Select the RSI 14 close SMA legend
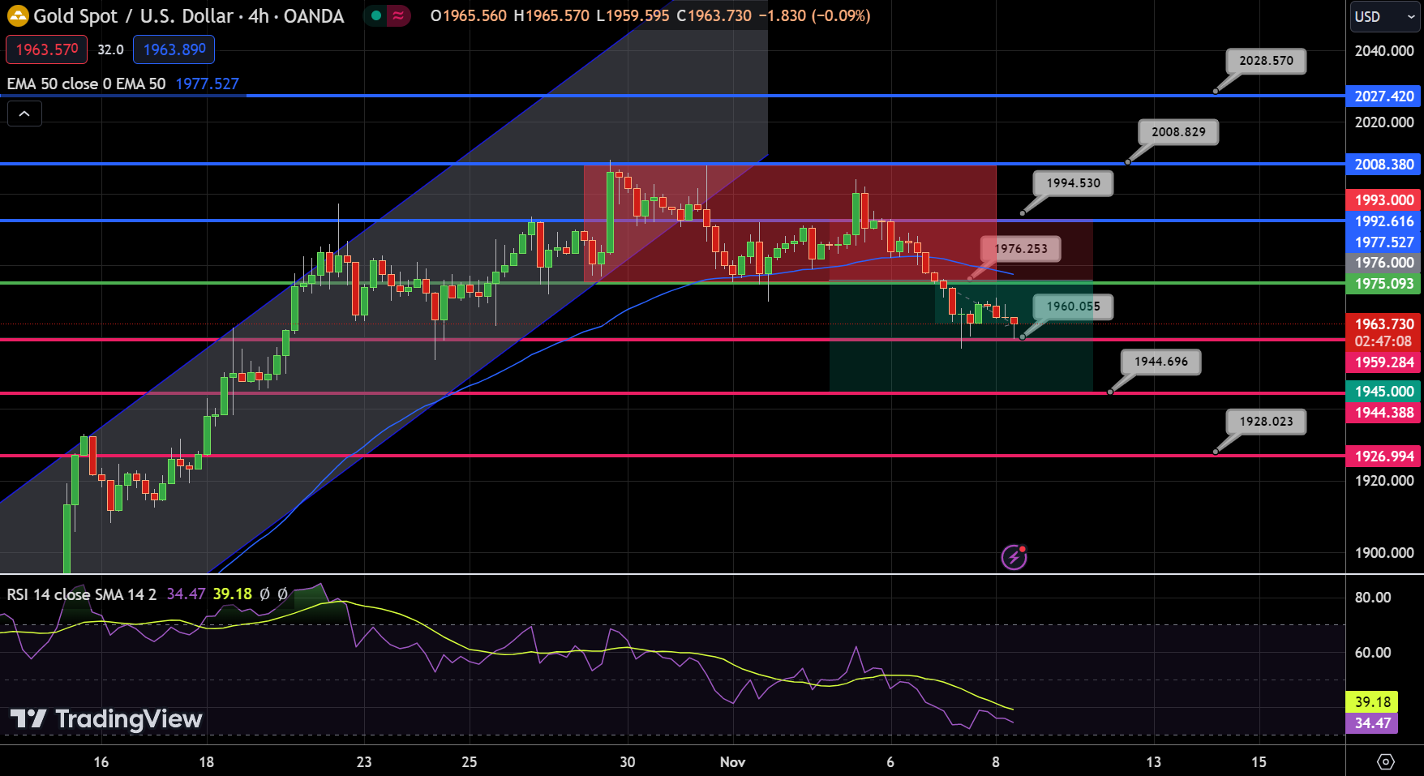1424x776 pixels. click(81, 594)
